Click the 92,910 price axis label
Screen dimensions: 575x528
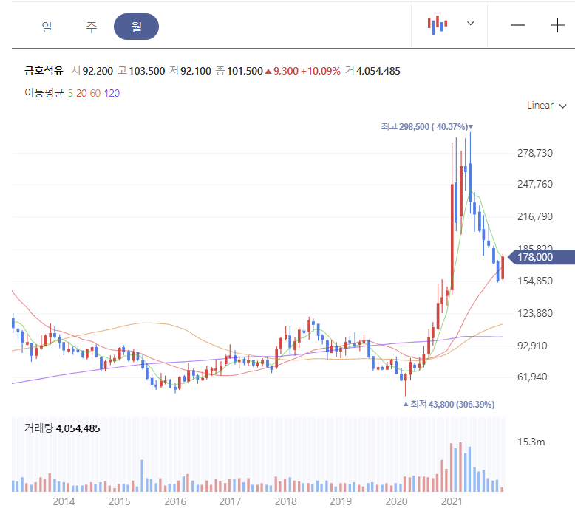[532, 346]
